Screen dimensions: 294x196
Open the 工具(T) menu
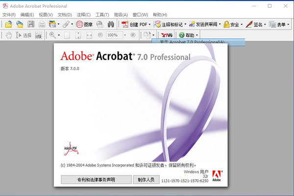click(x=102, y=15)
